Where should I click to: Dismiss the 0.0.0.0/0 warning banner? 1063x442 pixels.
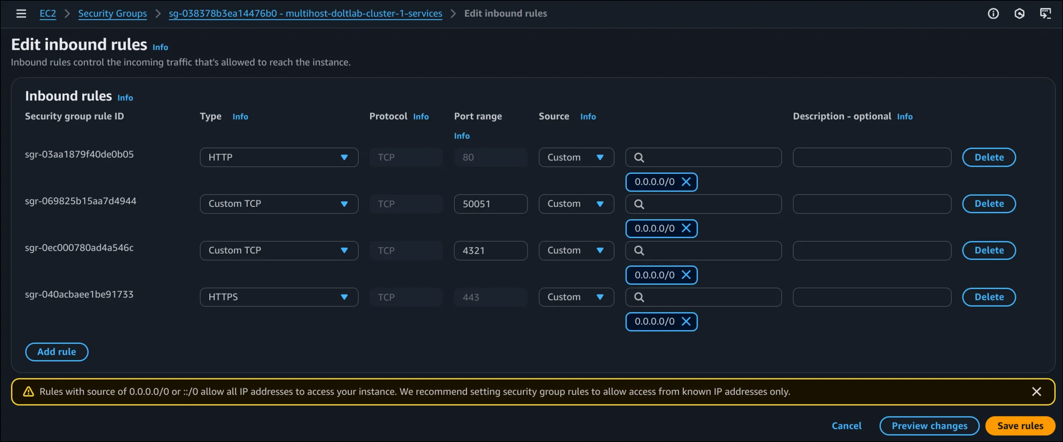click(x=1036, y=391)
